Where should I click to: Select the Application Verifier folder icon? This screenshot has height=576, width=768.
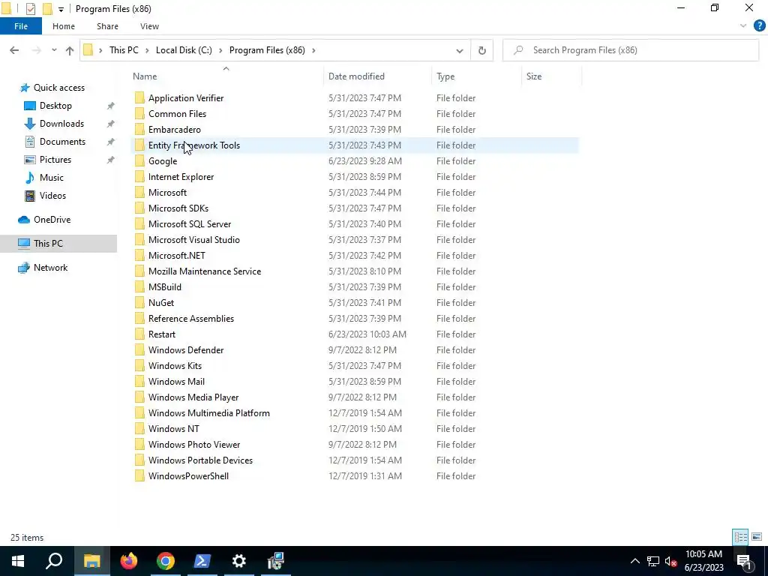pos(139,98)
